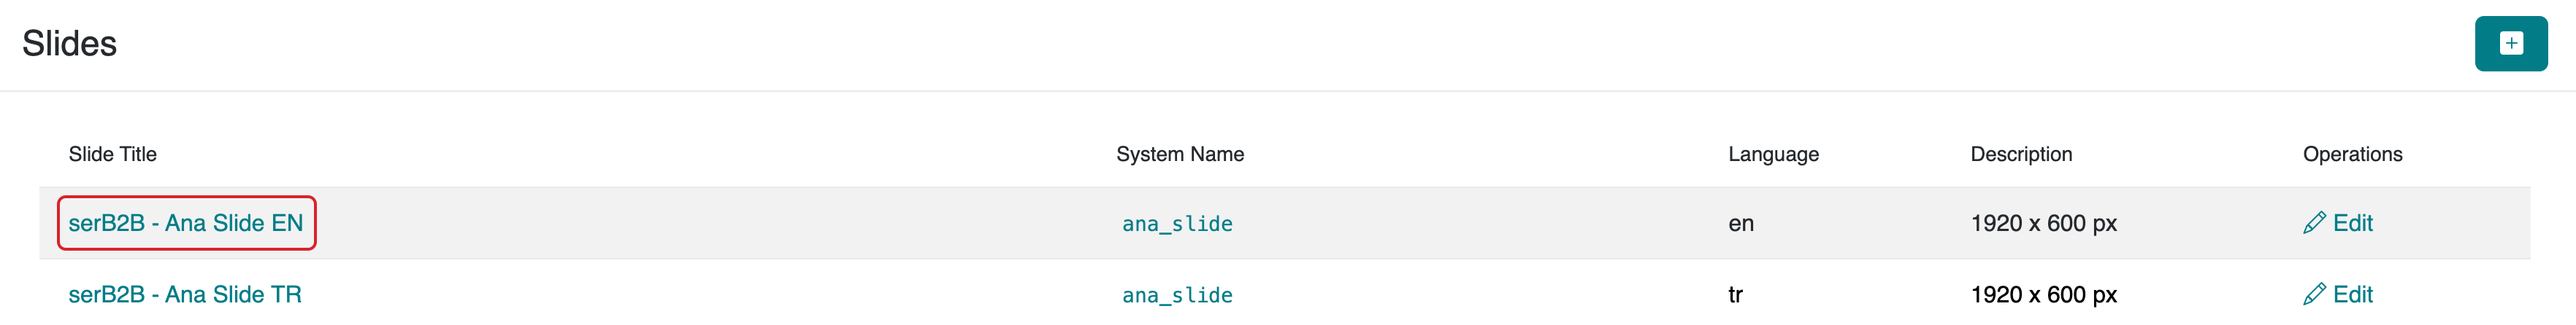Viewport: 2576px width, 325px height.
Task: Click the Description column header
Action: coord(2021,154)
